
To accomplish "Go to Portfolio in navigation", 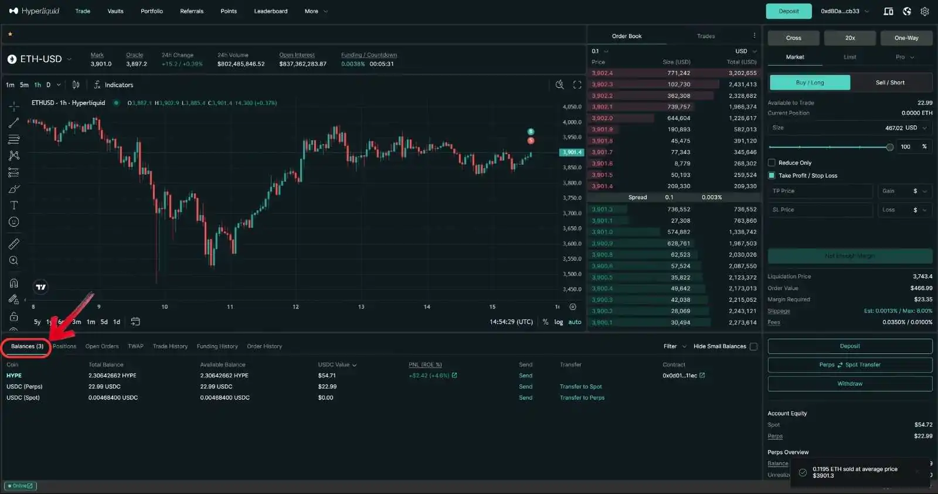I will tap(152, 11).
